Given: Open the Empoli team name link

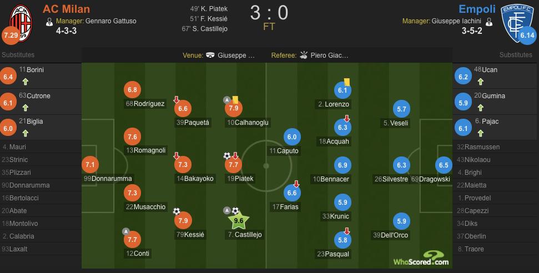Looking at the screenshot, I should pos(477,9).
